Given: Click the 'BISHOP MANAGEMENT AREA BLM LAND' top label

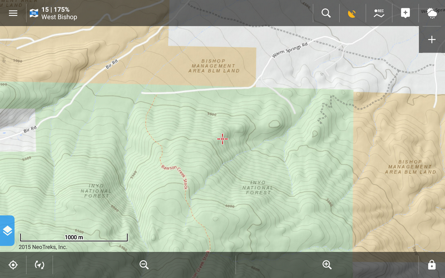Looking at the screenshot, I should point(214,66).
